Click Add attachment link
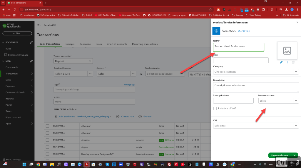This screenshot has width=301, height=168. pos(67,116)
